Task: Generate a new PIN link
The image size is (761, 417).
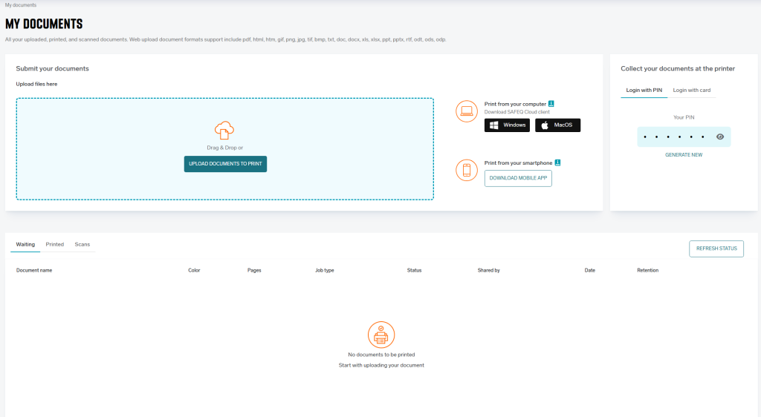Action: click(x=684, y=155)
